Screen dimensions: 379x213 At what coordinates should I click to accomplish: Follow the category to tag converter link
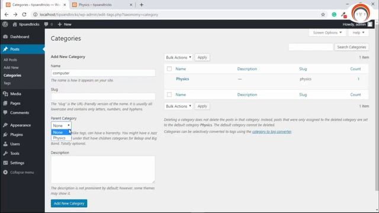coord(272,131)
